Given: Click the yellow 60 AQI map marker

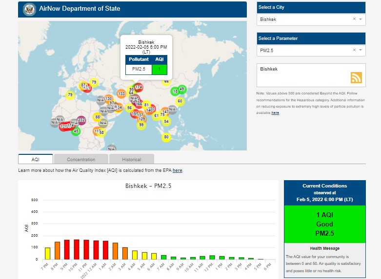Looking at the screenshot, I should coord(180,101).
